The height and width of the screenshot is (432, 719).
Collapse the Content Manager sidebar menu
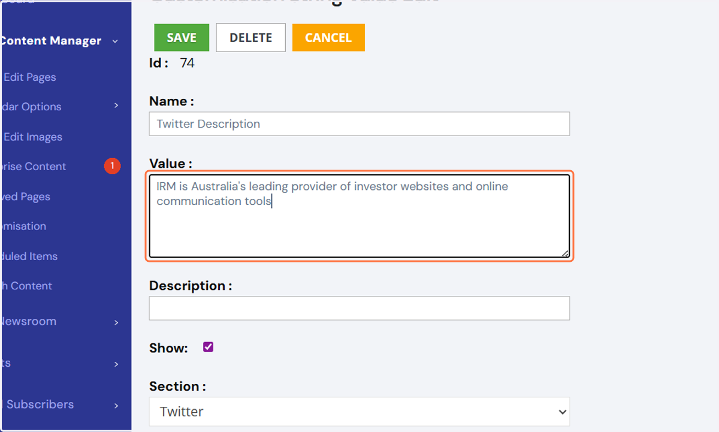[115, 41]
